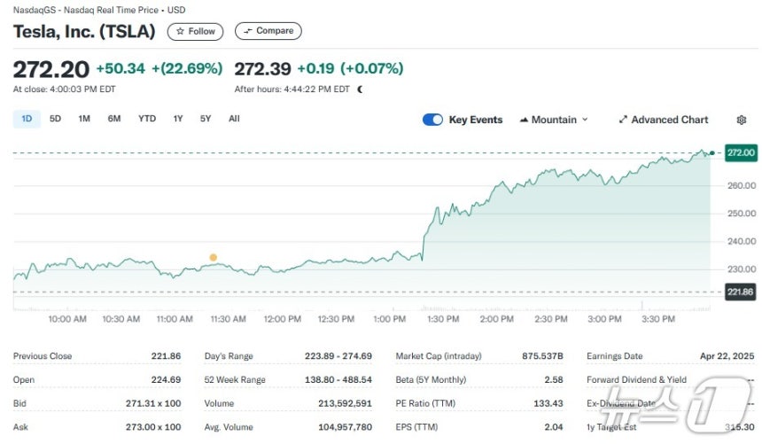The image size is (762, 444).
Task: Click the after-hours moon icon
Action: pos(360,89)
